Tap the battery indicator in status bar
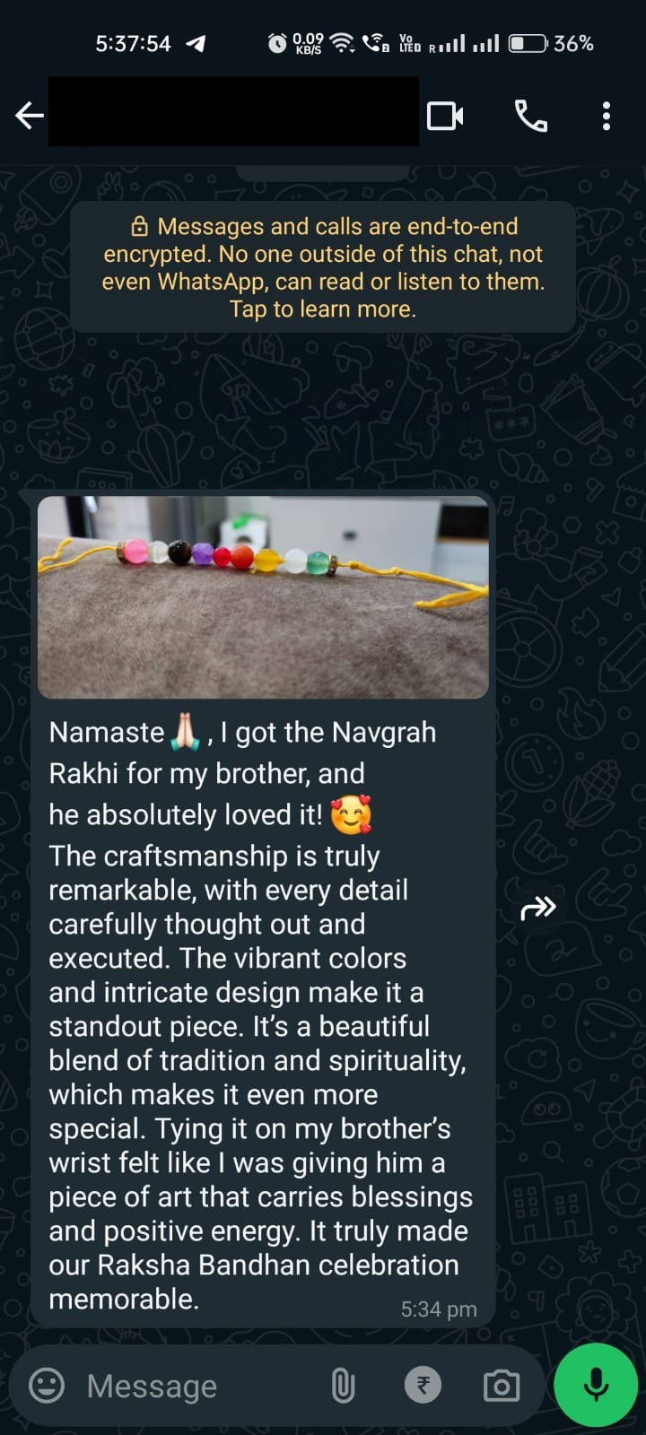Viewport: 646px width, 1435px height. click(528, 43)
